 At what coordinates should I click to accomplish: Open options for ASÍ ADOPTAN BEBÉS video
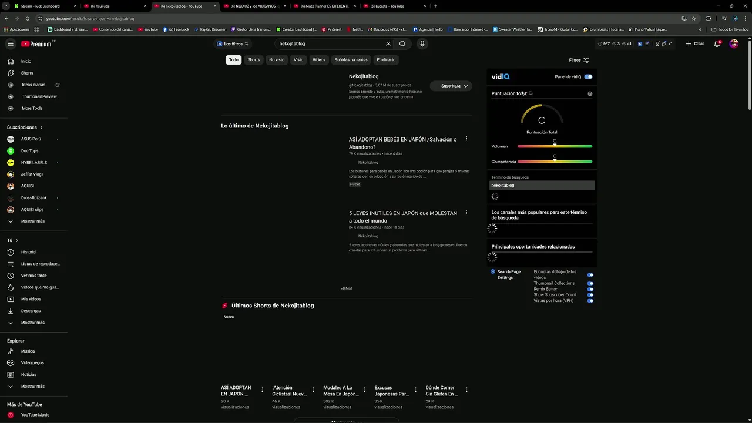466,139
